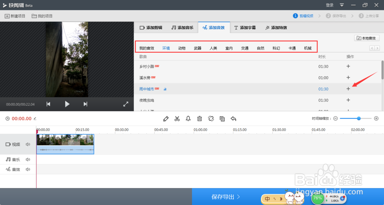The image size is (384, 205).
Task: Open the title bar dropdown menu triangle
Action: 342,5
